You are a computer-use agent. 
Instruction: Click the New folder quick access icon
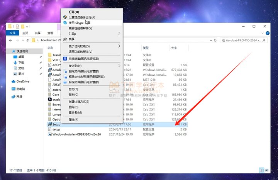[23, 26]
